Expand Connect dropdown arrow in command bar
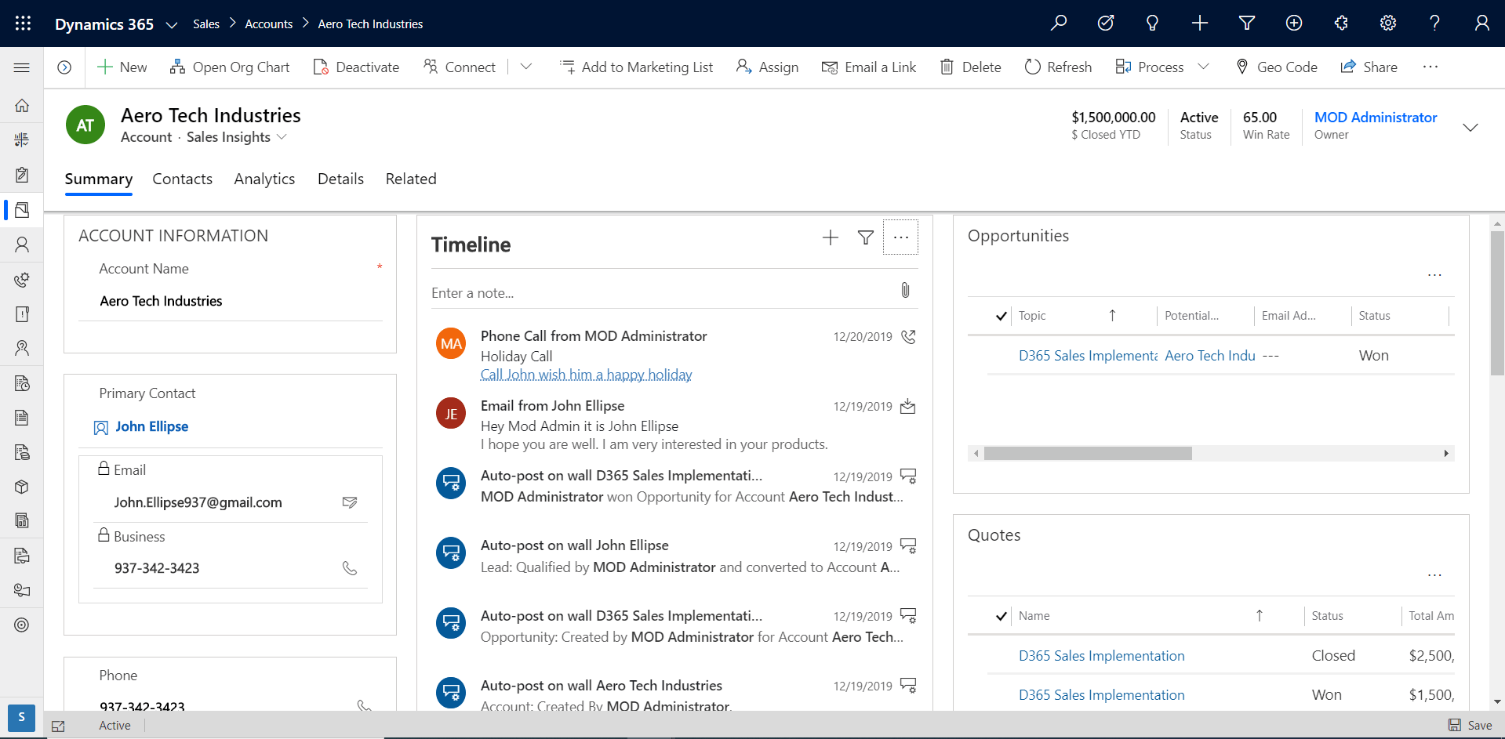1505x739 pixels. tap(526, 67)
